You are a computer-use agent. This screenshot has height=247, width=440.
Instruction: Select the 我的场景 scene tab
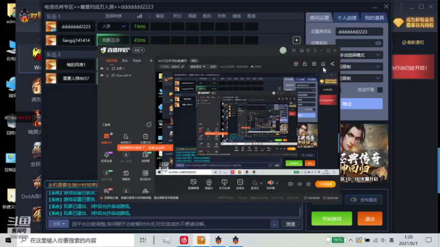point(112,60)
